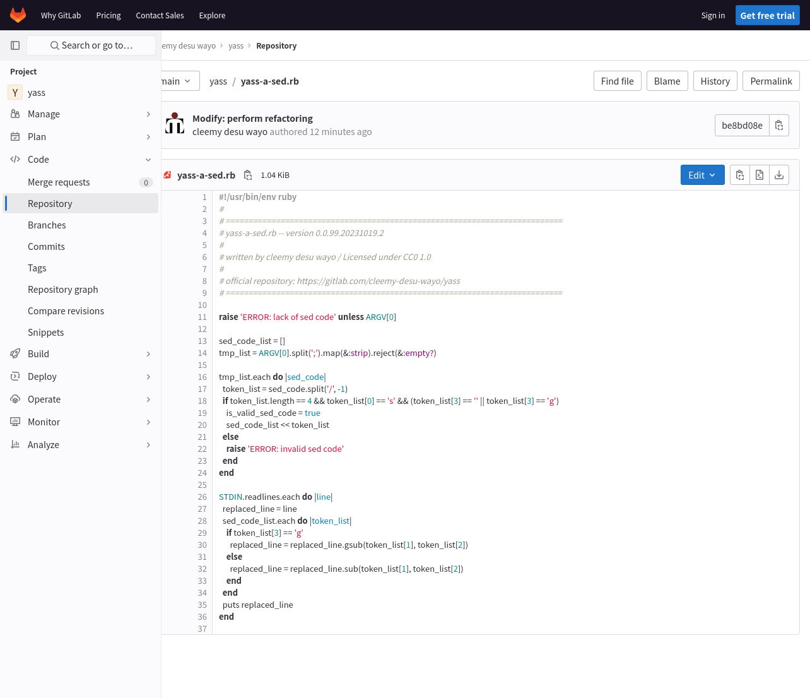Open Repository graph
The height and width of the screenshot is (698, 810).
click(80, 290)
